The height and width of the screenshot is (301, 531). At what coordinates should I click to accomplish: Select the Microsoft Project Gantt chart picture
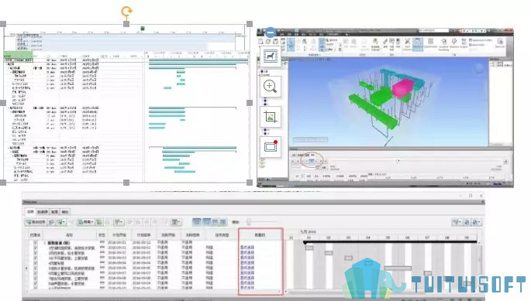(x=126, y=103)
